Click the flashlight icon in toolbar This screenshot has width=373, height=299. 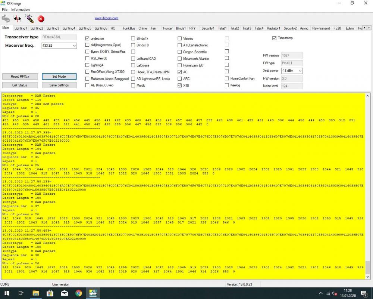coord(29,18)
